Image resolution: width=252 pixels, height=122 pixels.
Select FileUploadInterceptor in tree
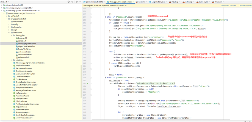click(24, 88)
